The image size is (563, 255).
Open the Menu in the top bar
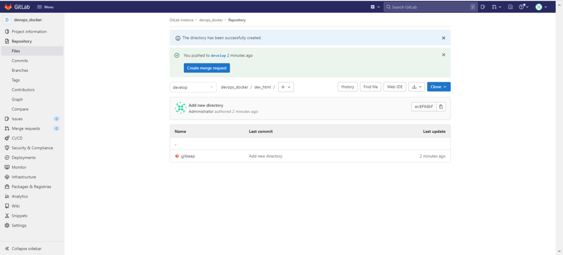pyautogui.click(x=46, y=7)
